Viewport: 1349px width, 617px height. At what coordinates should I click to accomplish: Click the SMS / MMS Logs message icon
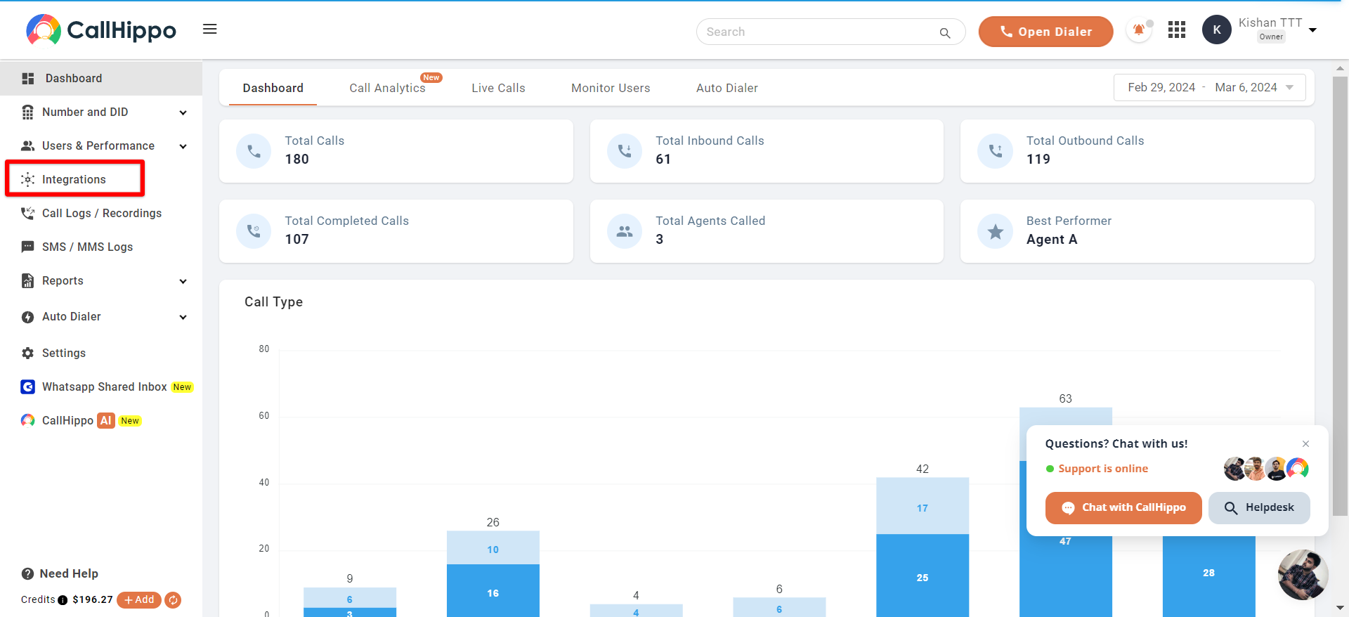(28, 247)
